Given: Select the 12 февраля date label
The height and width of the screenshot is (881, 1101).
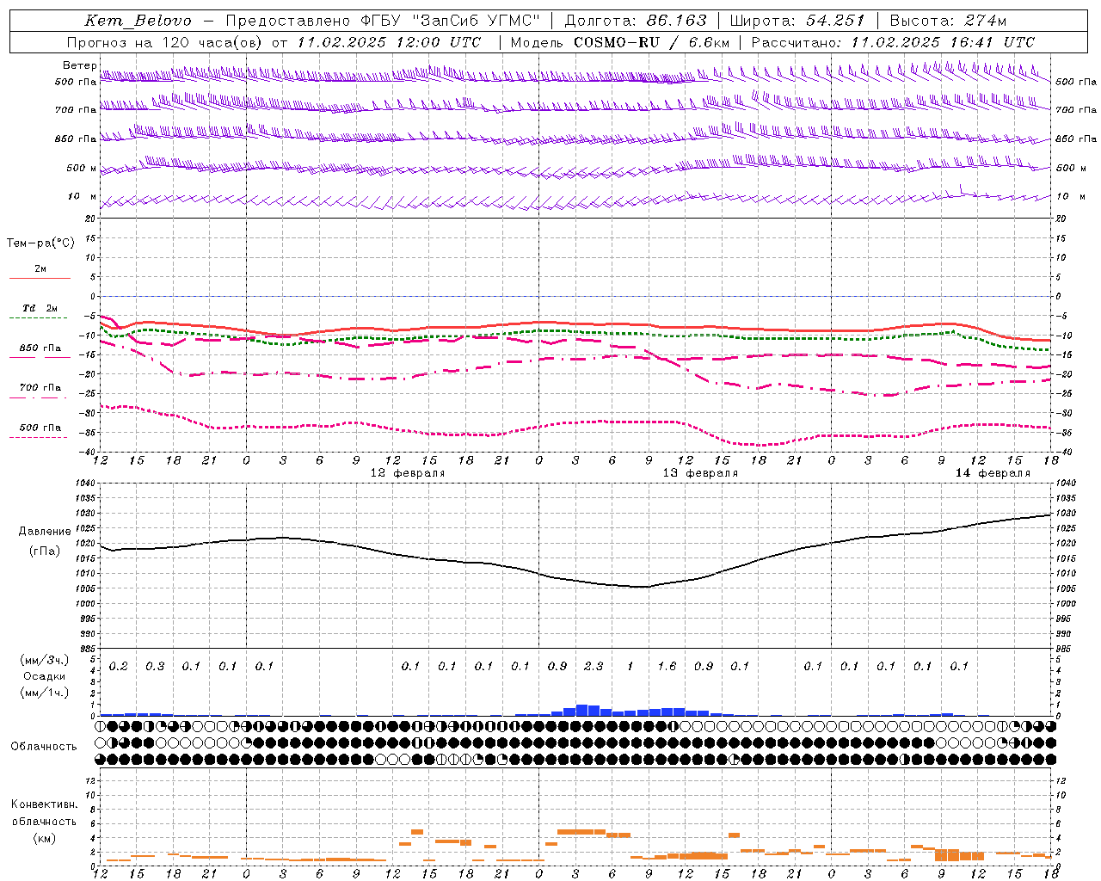Looking at the screenshot, I should click(407, 473).
